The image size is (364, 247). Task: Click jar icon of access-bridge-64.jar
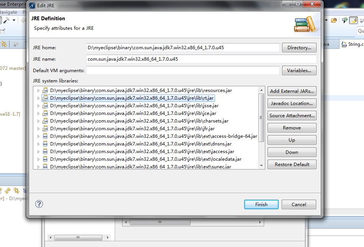(45, 136)
